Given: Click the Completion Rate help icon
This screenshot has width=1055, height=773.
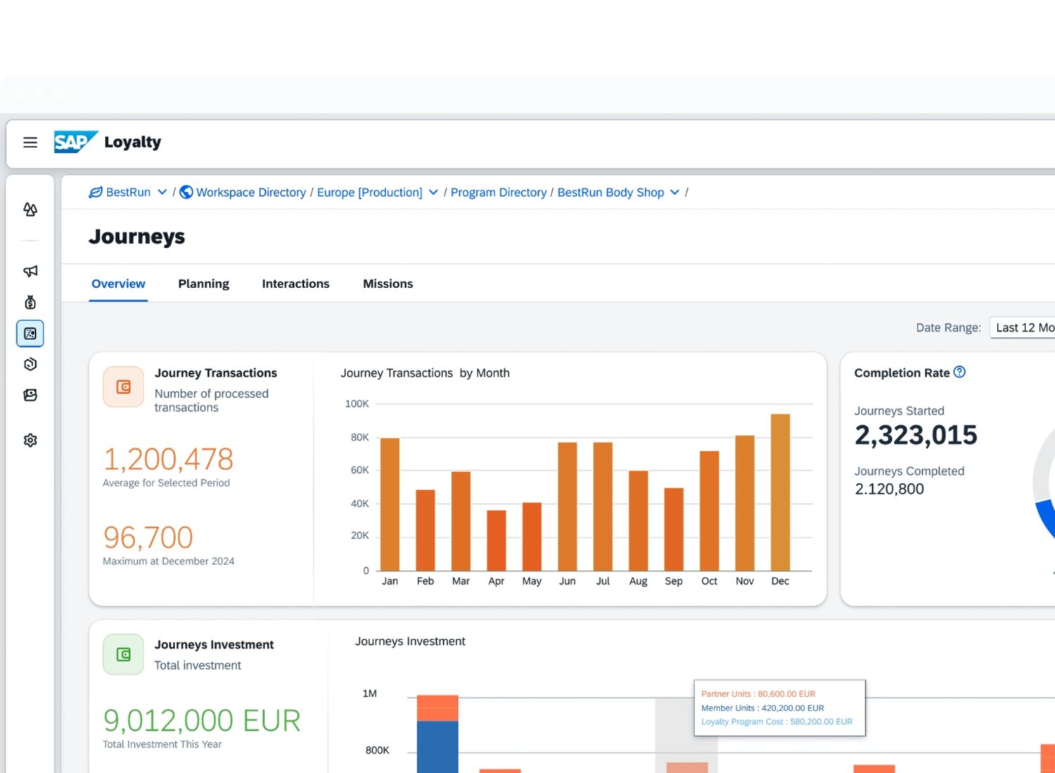Looking at the screenshot, I should pos(959,372).
